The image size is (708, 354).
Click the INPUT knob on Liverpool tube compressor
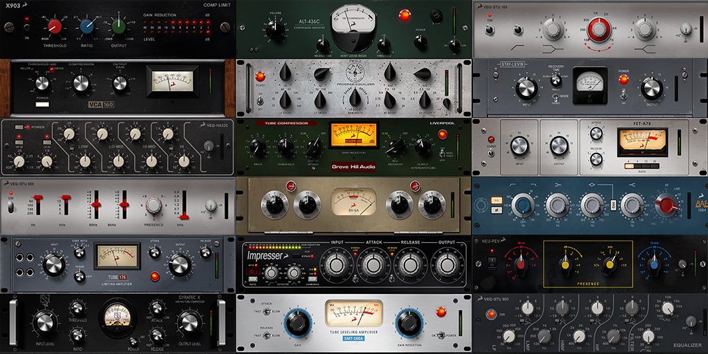click(x=258, y=148)
